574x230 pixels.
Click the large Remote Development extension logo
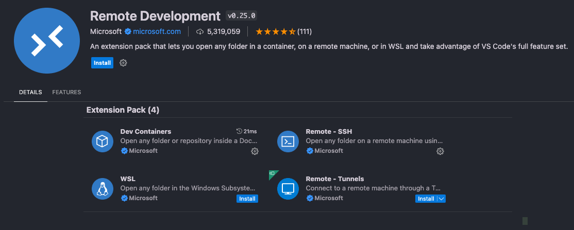(x=47, y=41)
